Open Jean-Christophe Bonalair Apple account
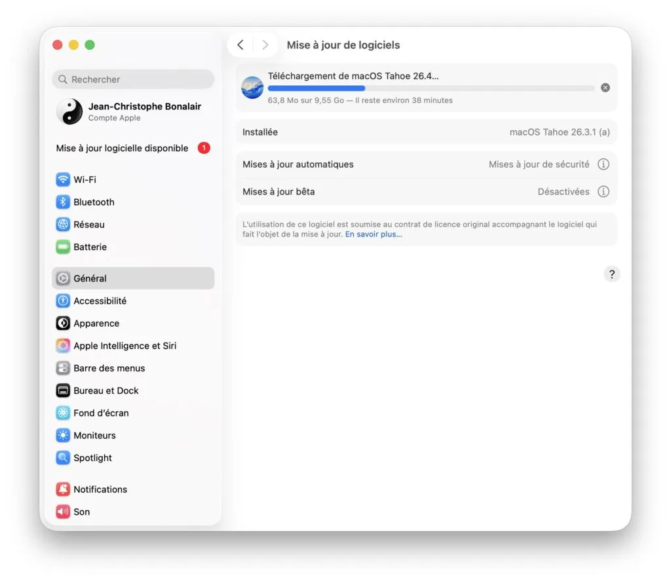The height and width of the screenshot is (583, 671). [133, 111]
